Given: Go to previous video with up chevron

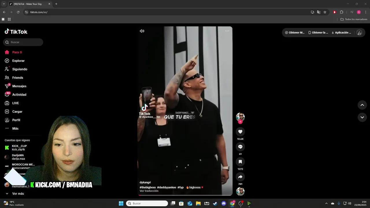Looking at the screenshot, I should 362,105.
